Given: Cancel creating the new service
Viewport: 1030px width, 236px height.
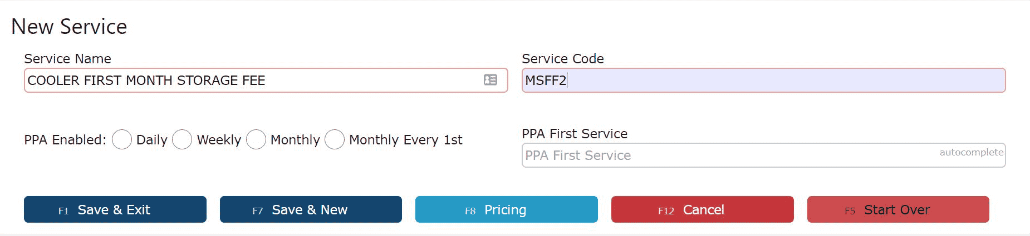Looking at the screenshot, I should [703, 209].
